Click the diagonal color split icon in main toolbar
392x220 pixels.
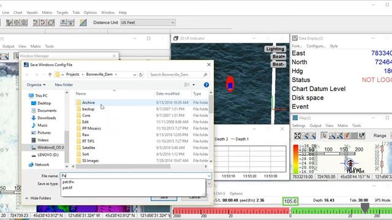pyautogui.click(x=83, y=23)
